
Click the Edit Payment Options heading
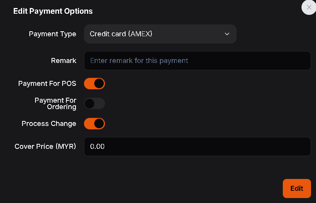pyautogui.click(x=53, y=11)
